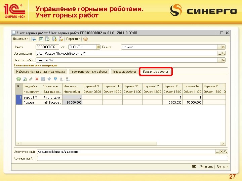The image size is (242, 181).
Task: Add a new row with green plus icon
Action: click(18, 79)
